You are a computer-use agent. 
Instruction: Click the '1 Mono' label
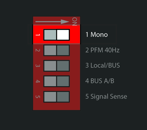(97, 35)
